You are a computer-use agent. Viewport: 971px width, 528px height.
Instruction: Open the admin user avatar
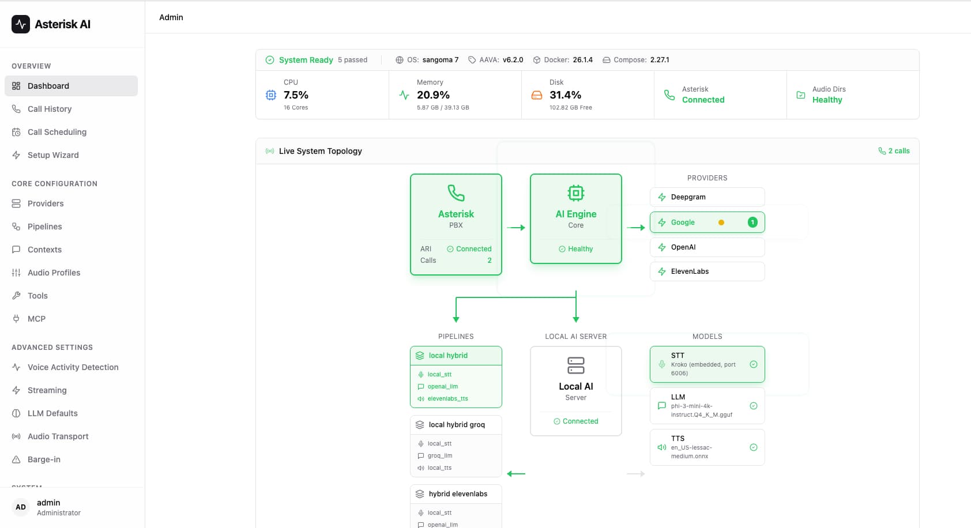21,507
